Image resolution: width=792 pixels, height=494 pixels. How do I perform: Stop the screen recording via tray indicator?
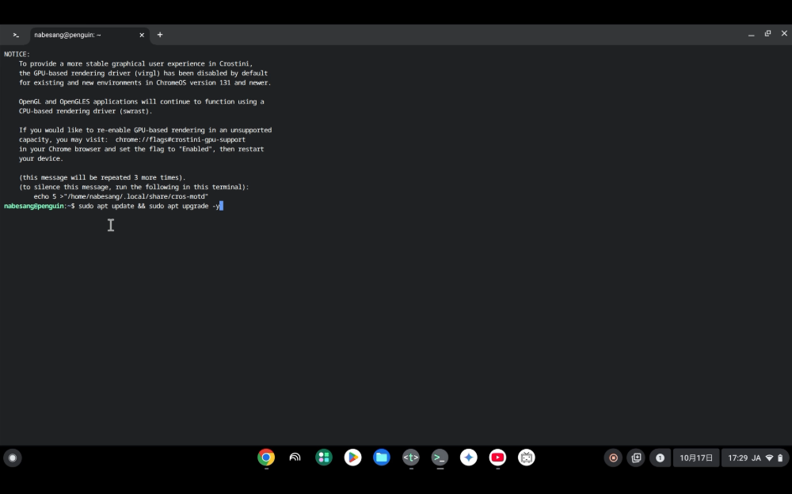tap(613, 458)
